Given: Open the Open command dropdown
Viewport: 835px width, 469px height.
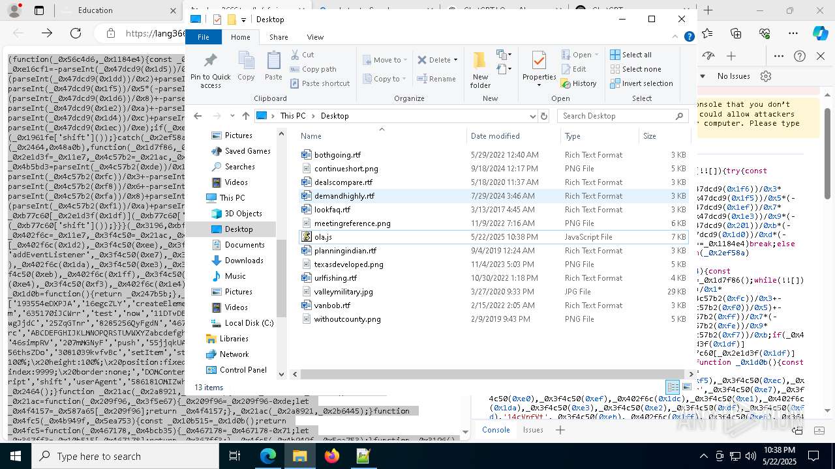Looking at the screenshot, I should 597,55.
